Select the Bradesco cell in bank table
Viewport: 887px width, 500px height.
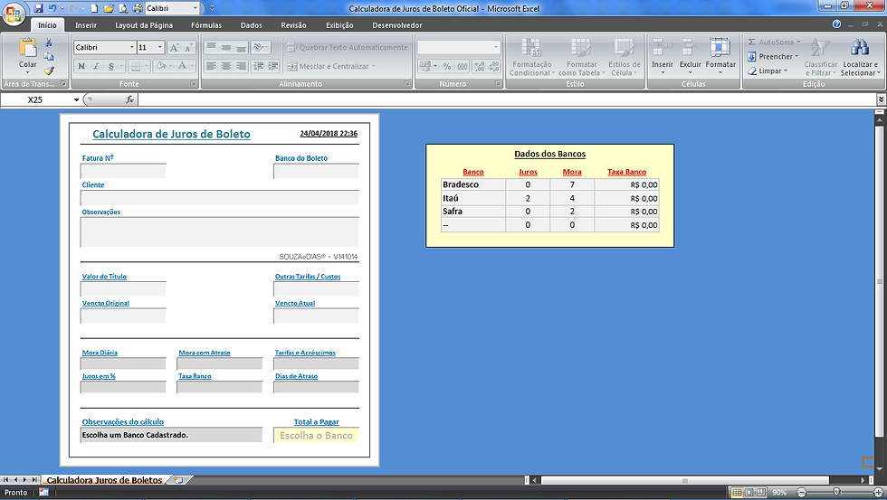(472, 184)
